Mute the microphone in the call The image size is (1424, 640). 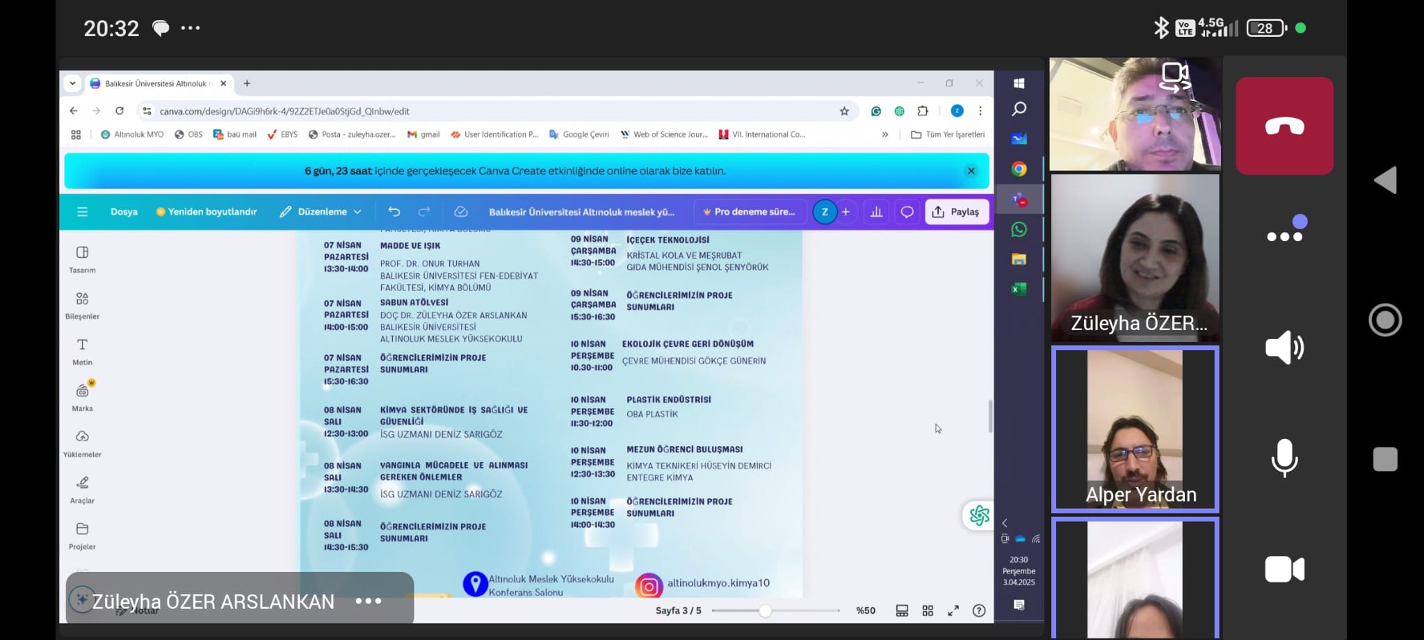(x=1284, y=458)
